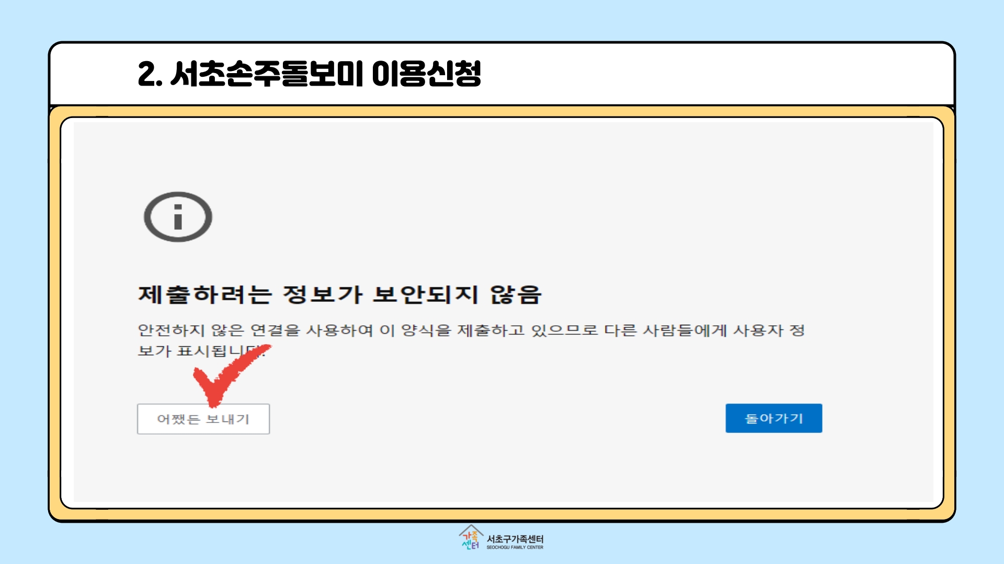Screen dimensions: 1004x564
Task: Click the colorful 가족센터 house logo
Action: pyautogui.click(x=470, y=538)
